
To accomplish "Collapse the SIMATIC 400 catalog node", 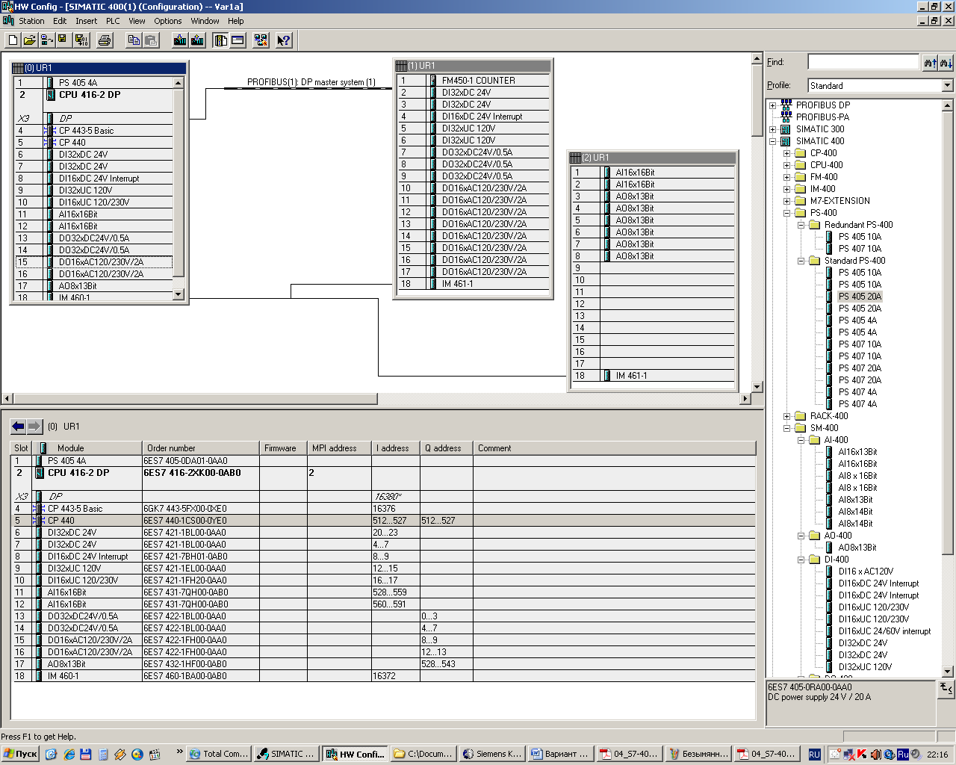I will [773, 141].
